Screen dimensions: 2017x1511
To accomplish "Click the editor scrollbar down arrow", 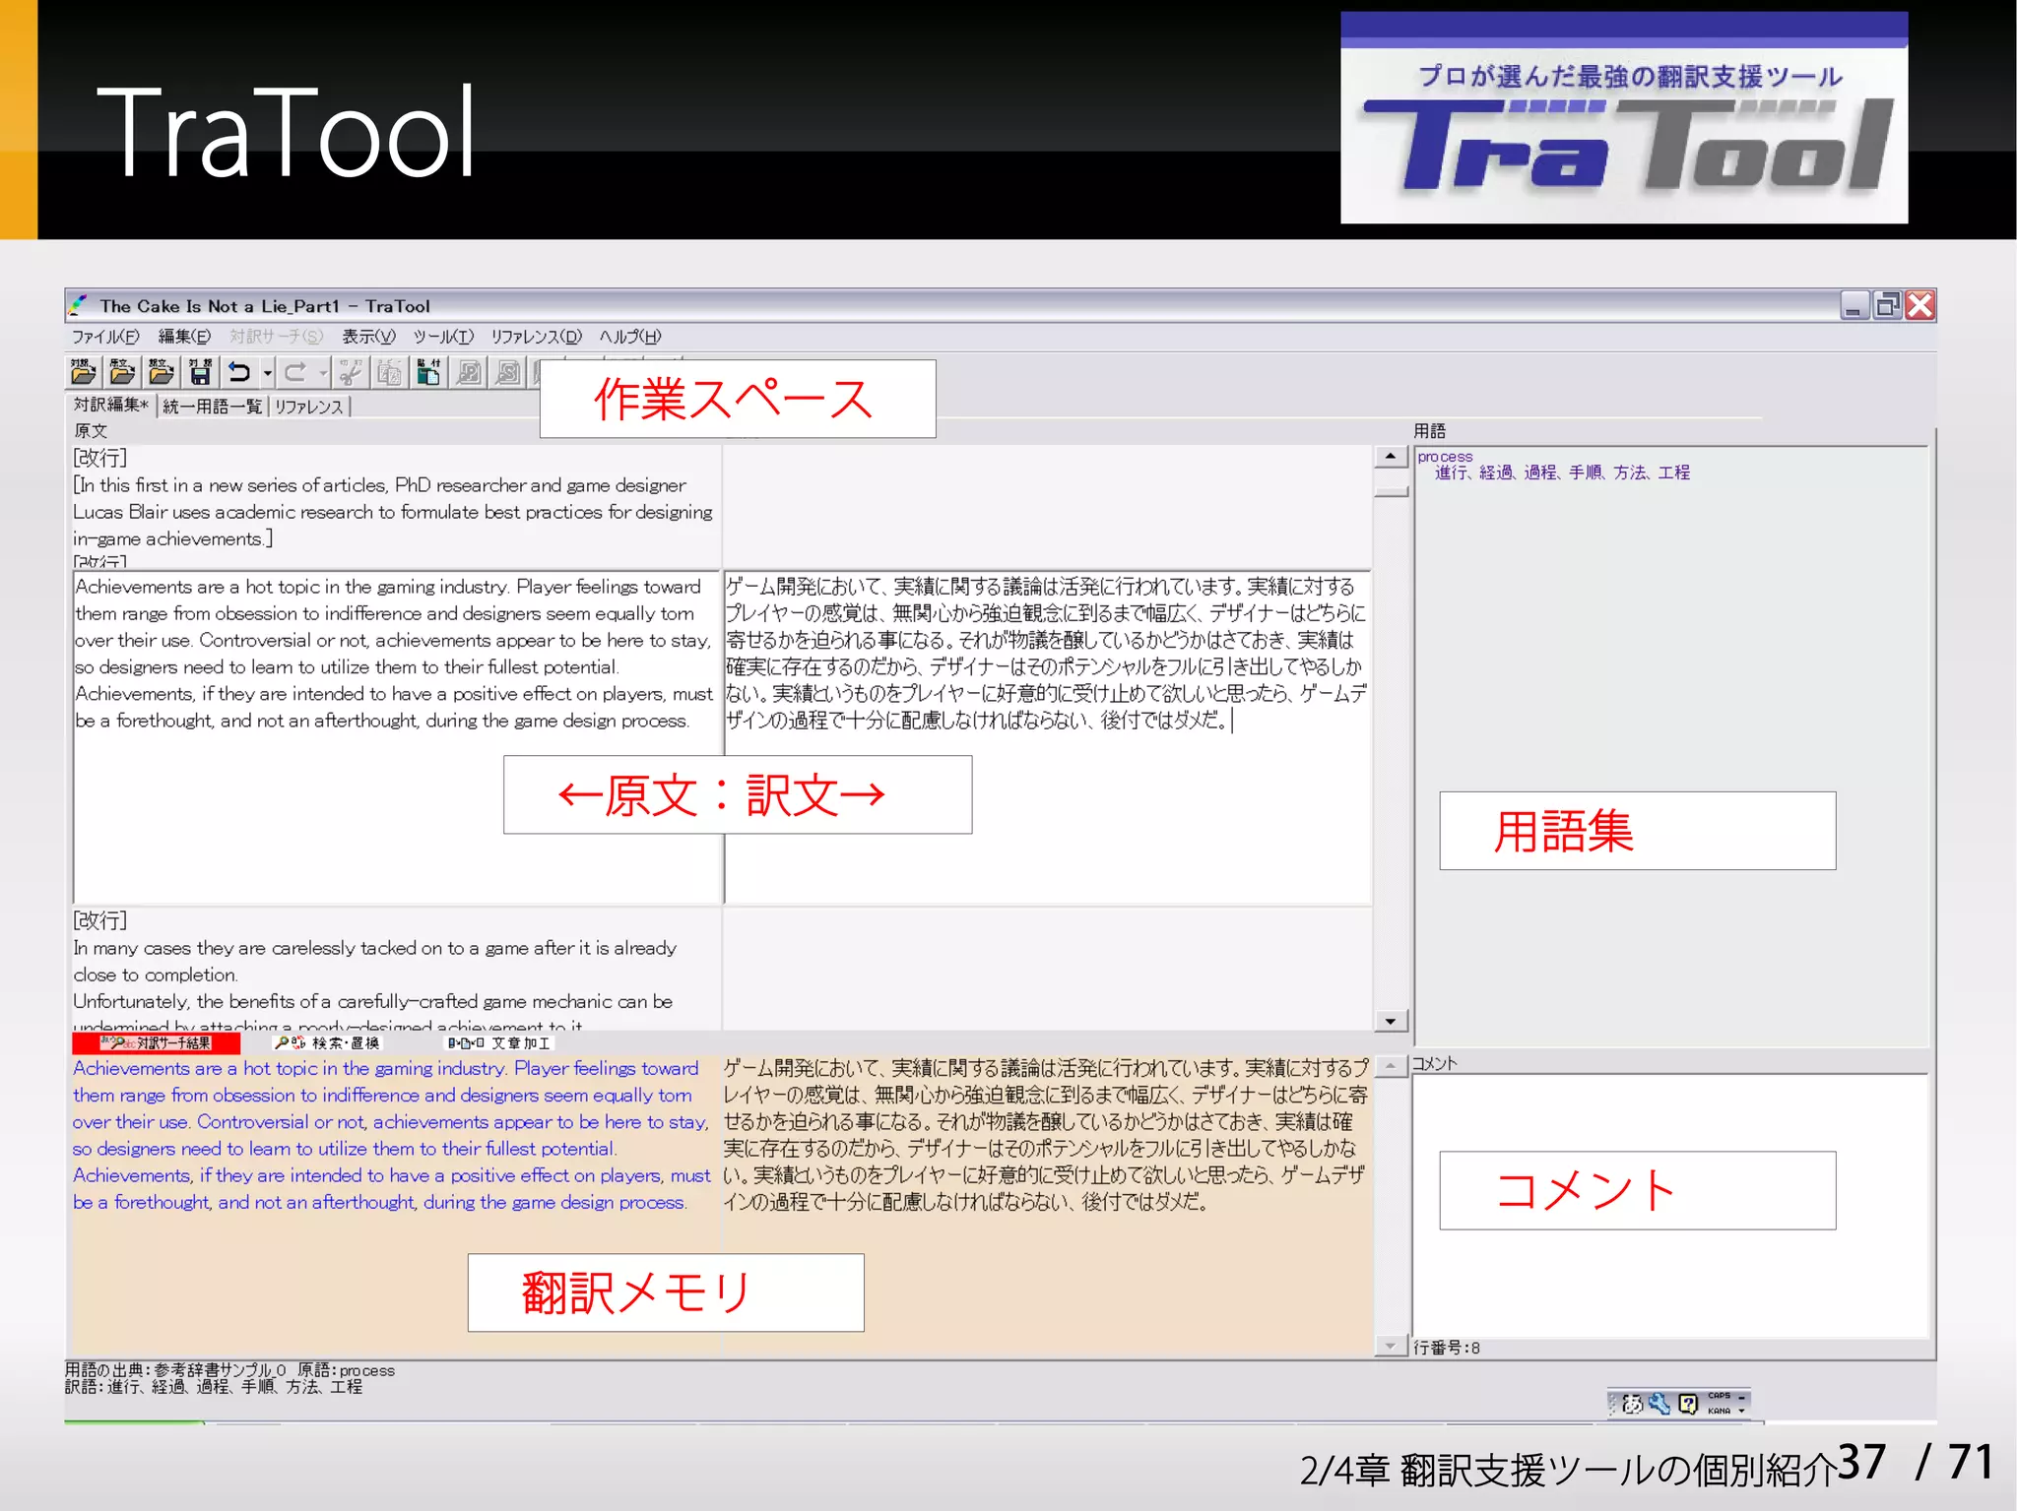I will click(x=1390, y=1021).
